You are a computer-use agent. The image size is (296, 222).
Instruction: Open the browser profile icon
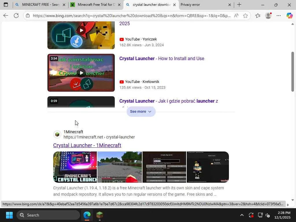click(x=268, y=16)
